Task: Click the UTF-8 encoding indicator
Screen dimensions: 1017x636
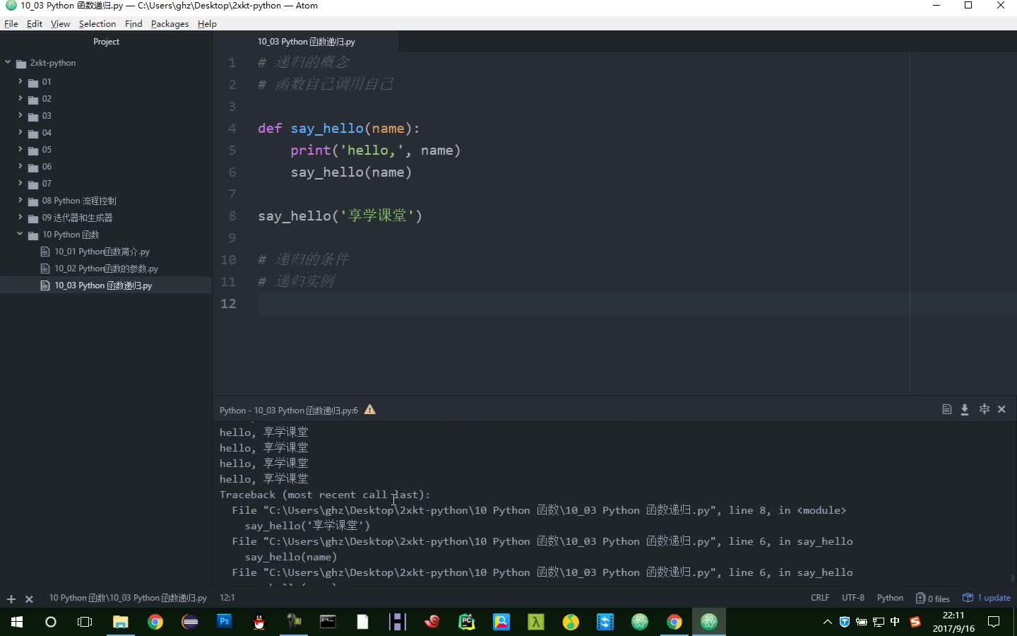Action: click(852, 598)
